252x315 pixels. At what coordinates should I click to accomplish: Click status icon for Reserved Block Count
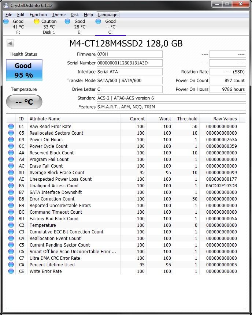11,153
